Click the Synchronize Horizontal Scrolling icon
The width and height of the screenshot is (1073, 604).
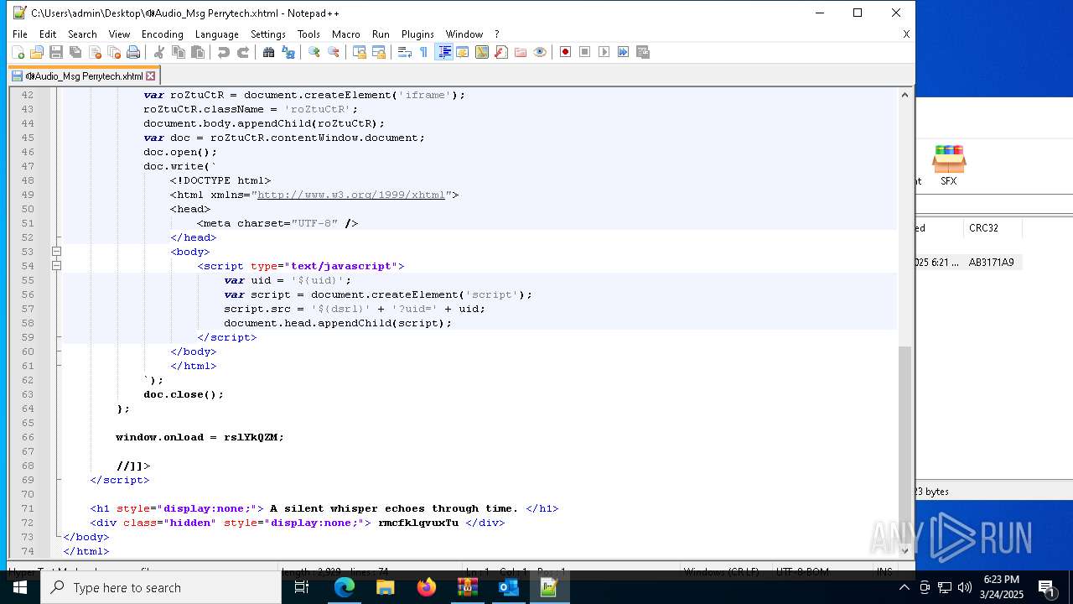point(379,52)
